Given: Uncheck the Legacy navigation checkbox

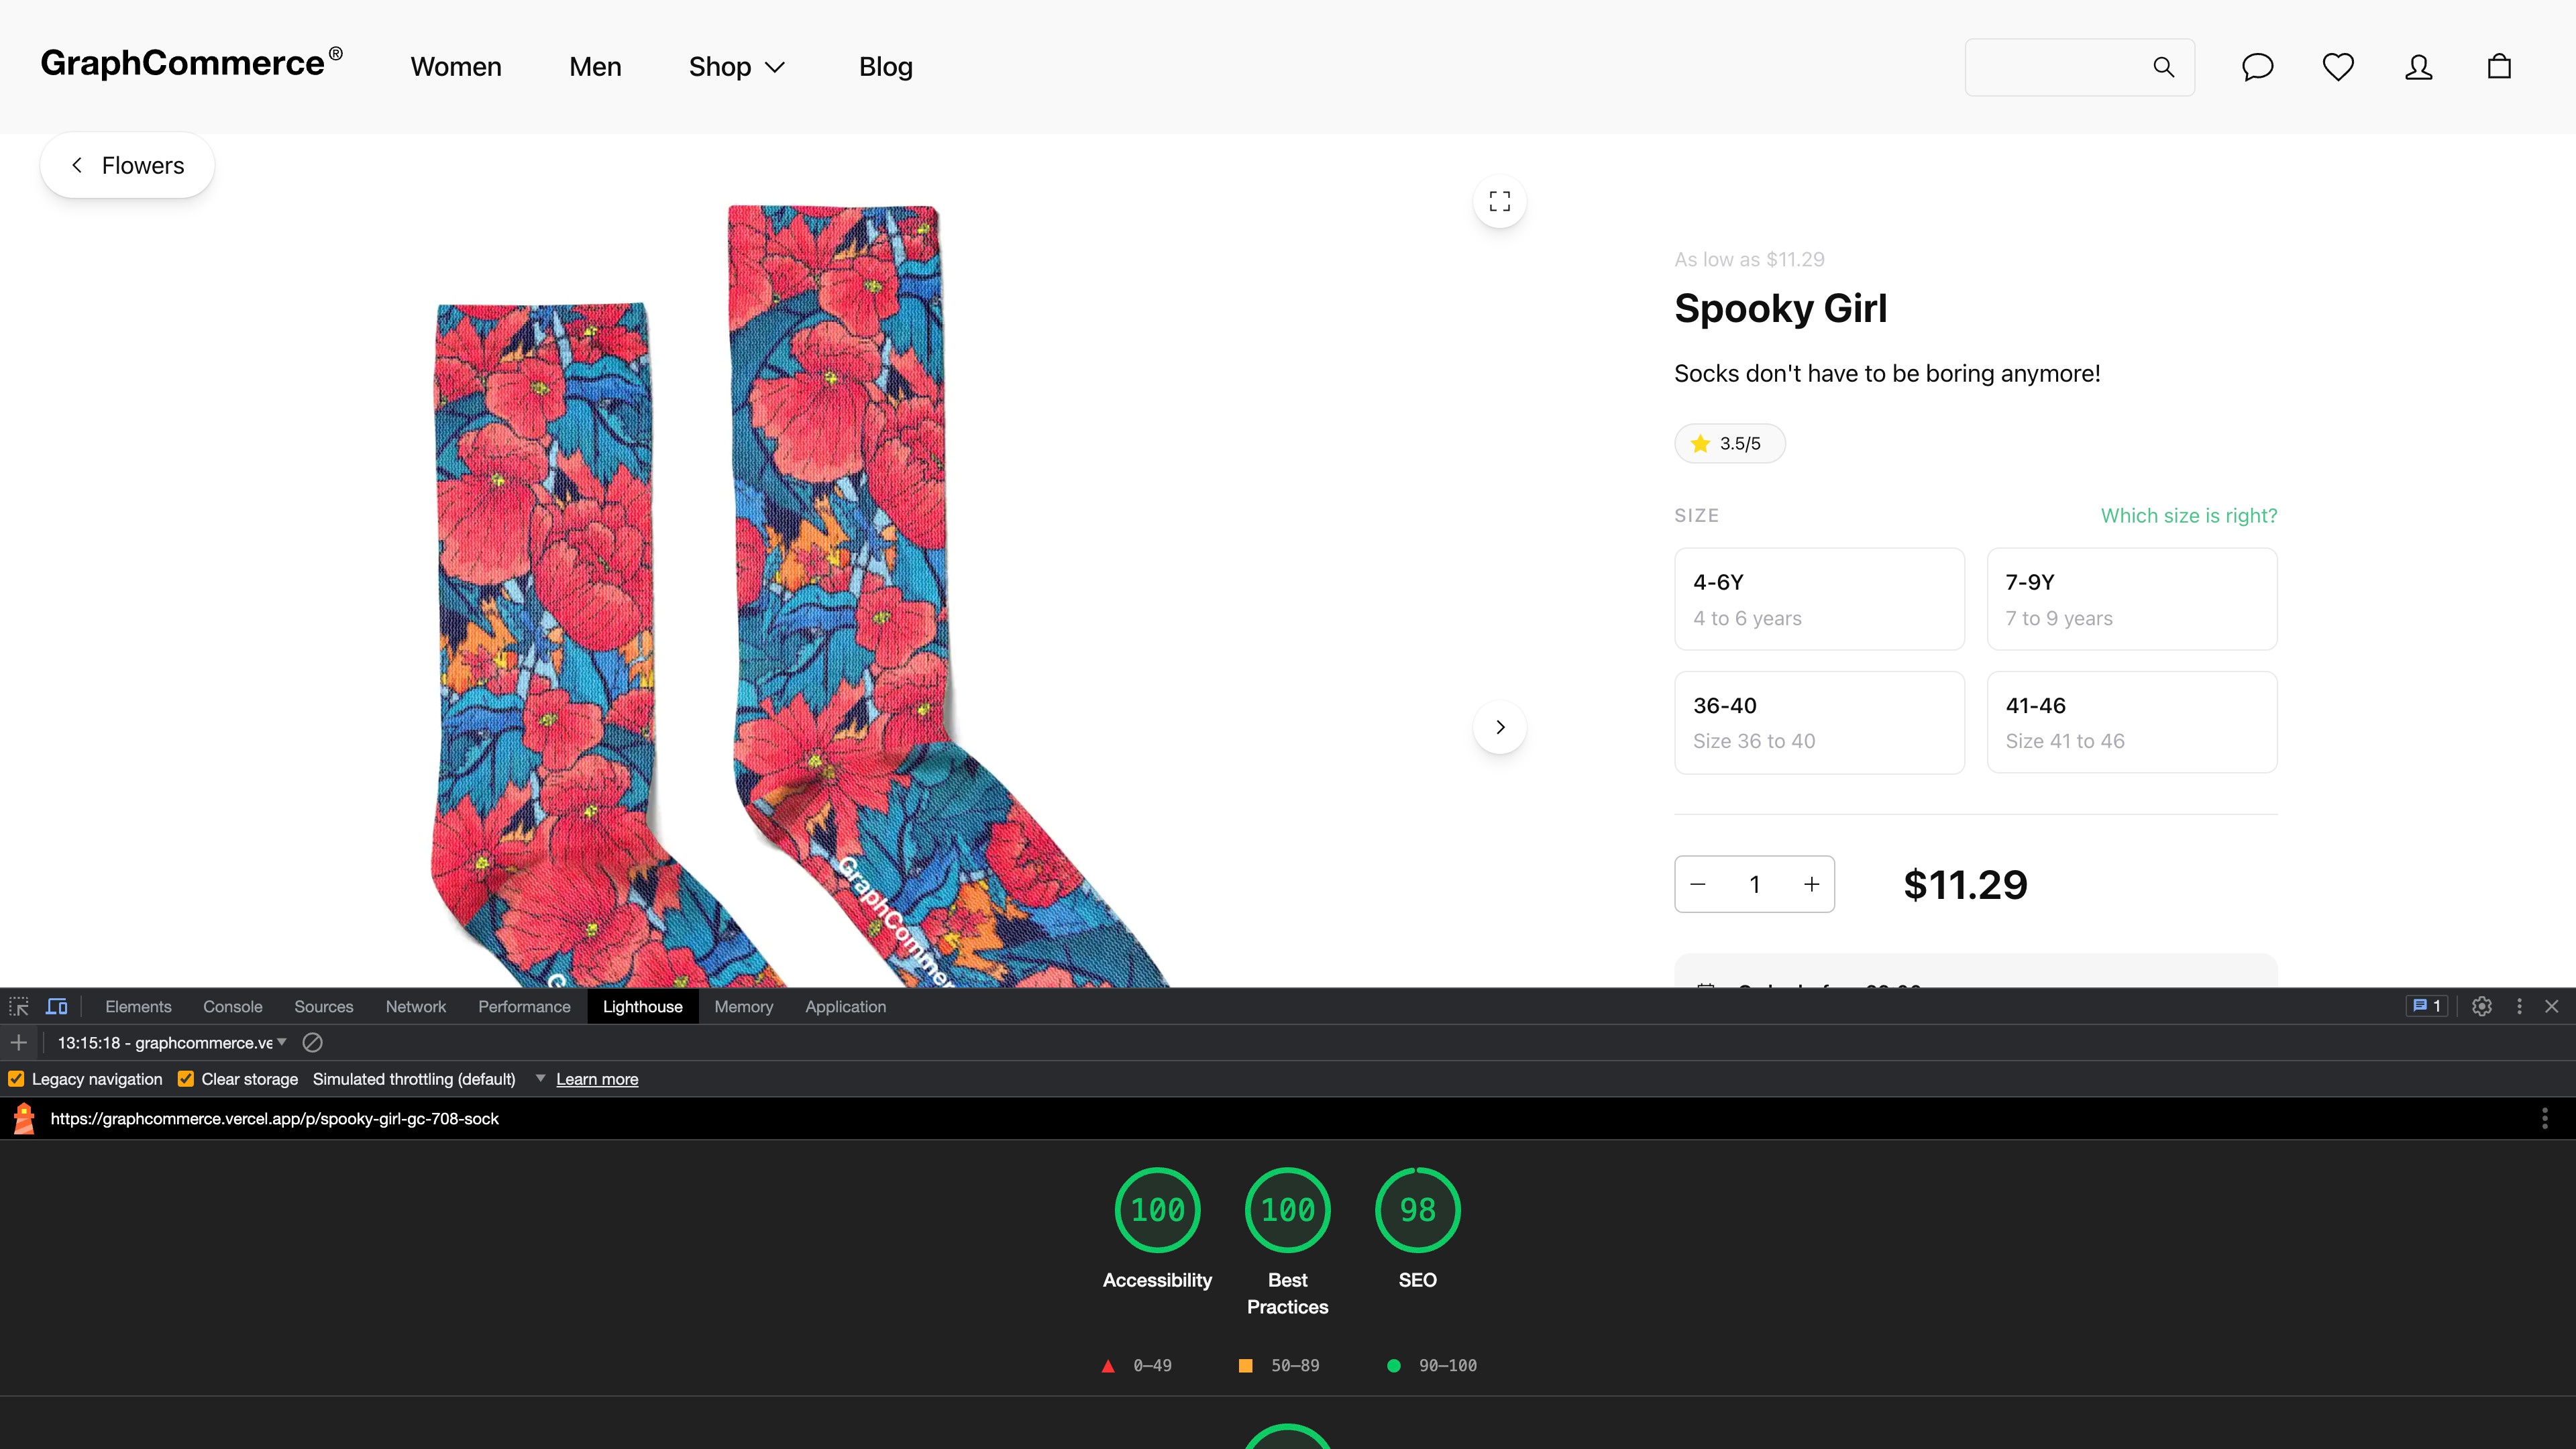Looking at the screenshot, I should 16,1079.
